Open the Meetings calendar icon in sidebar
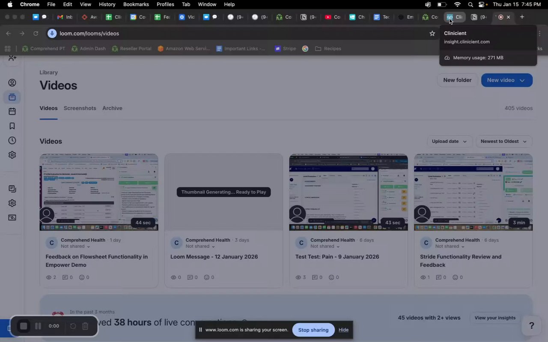This screenshot has width=548, height=342. (x=12, y=111)
